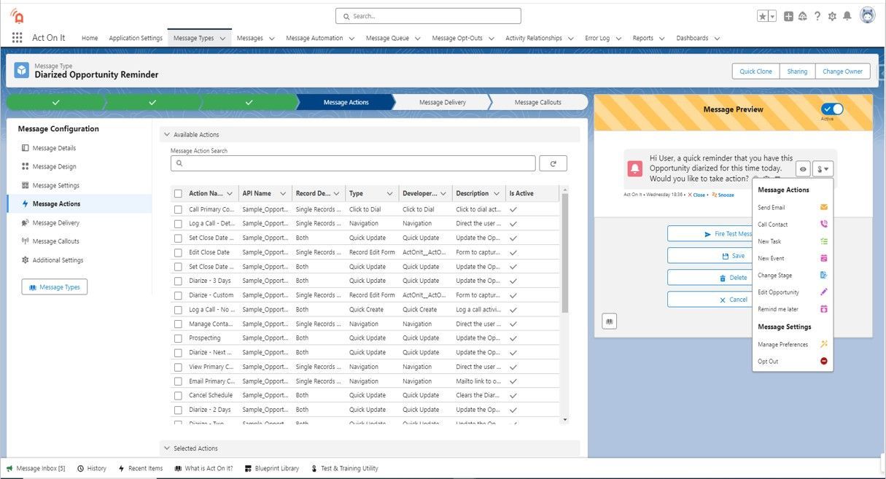Select the Message Callouts path step
The width and height of the screenshot is (886, 479).
(538, 102)
